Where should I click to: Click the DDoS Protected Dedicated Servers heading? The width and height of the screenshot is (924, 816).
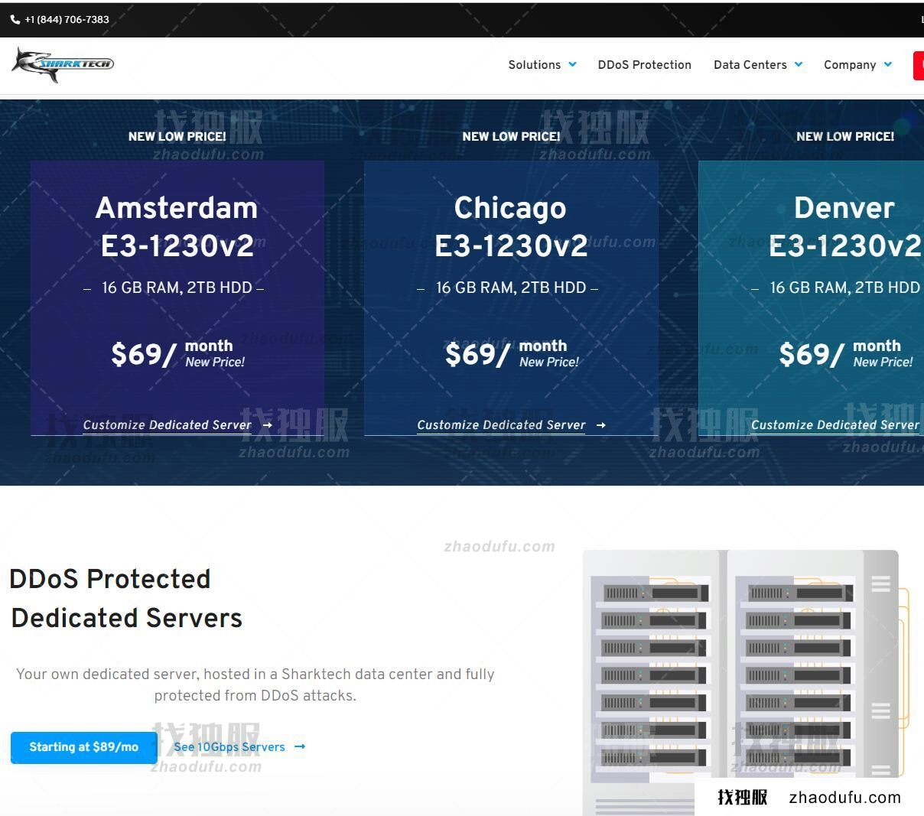(x=126, y=598)
